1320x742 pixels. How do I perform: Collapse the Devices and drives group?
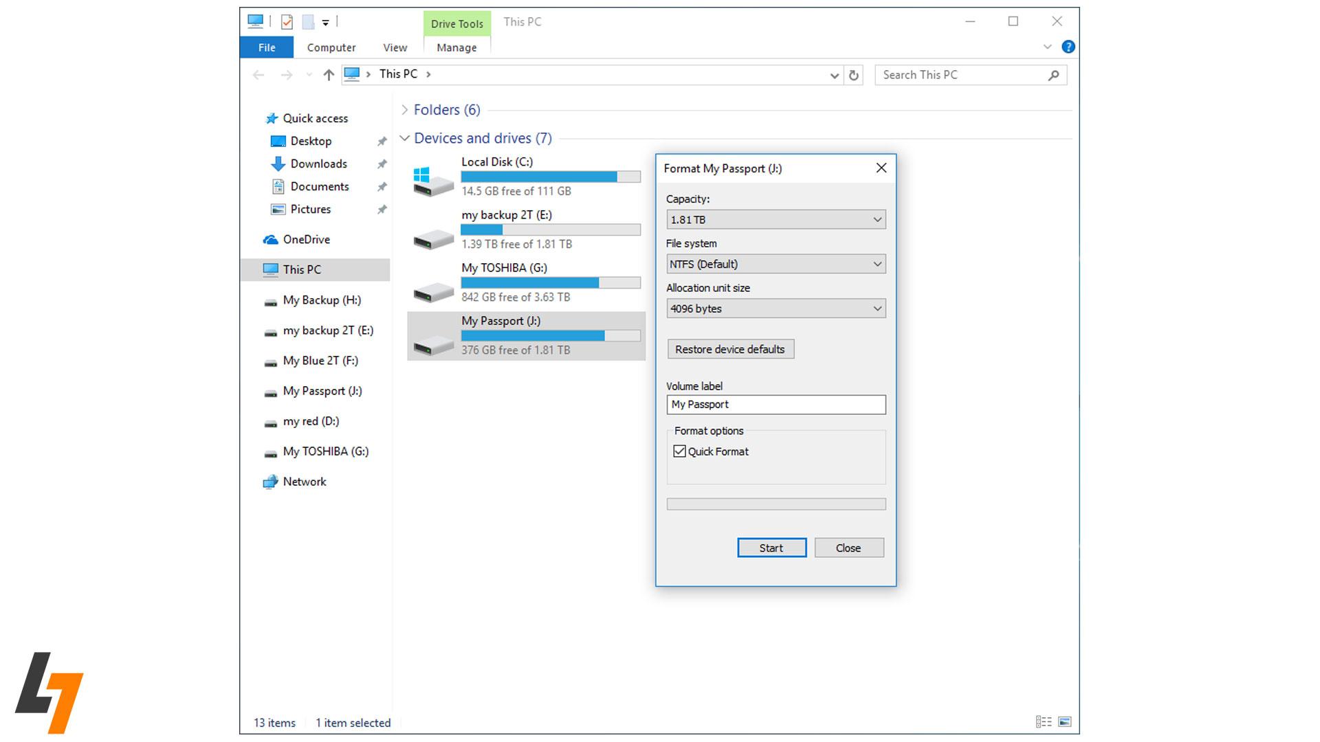[404, 138]
